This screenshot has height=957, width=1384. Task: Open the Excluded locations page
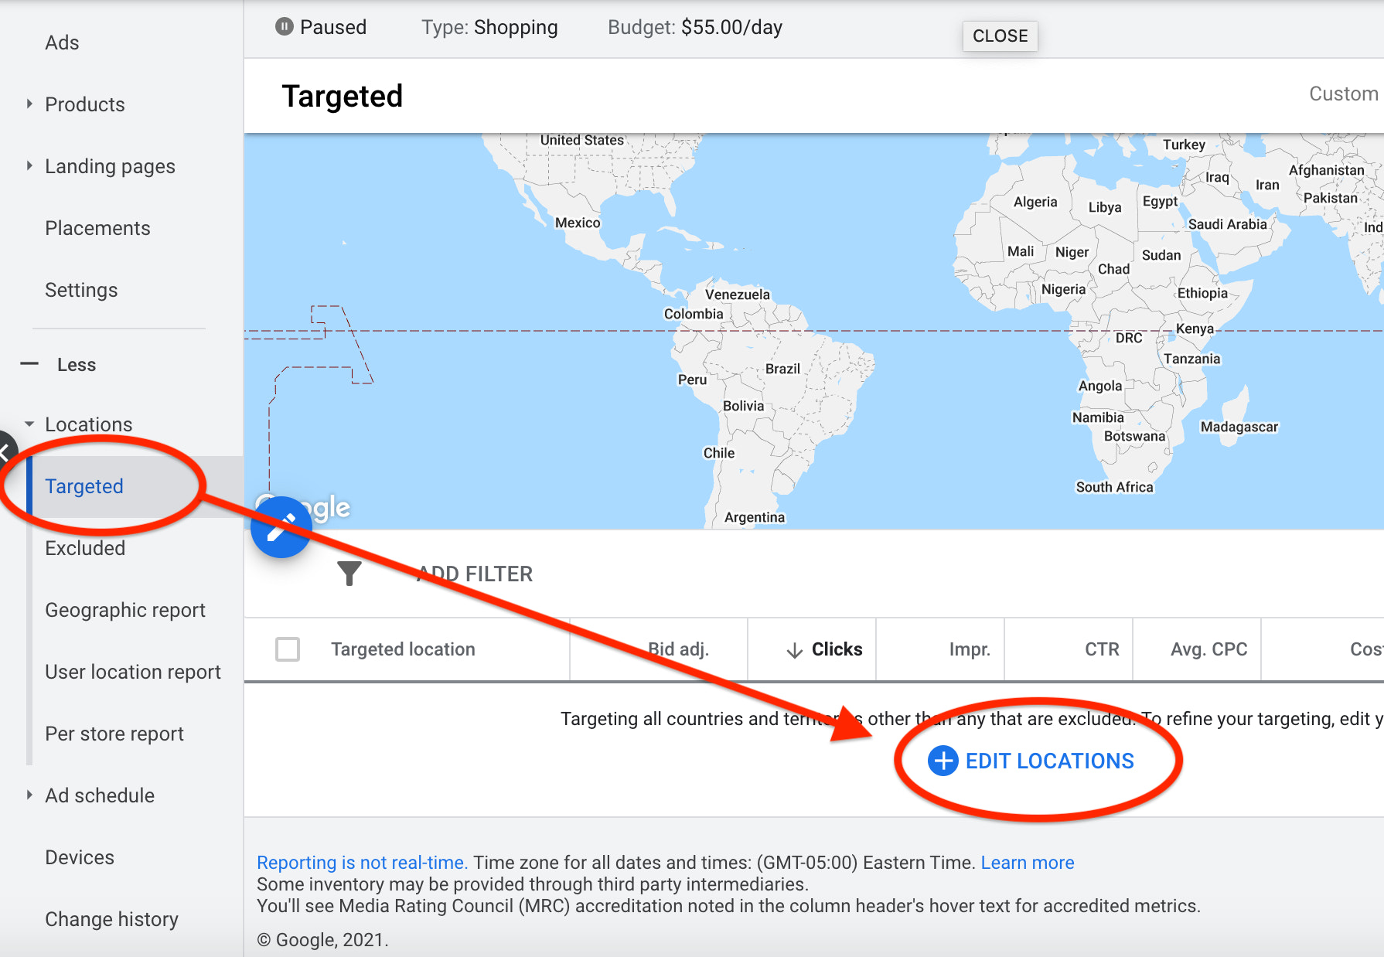[x=85, y=548]
